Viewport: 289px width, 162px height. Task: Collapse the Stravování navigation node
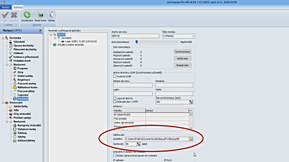point(3,103)
